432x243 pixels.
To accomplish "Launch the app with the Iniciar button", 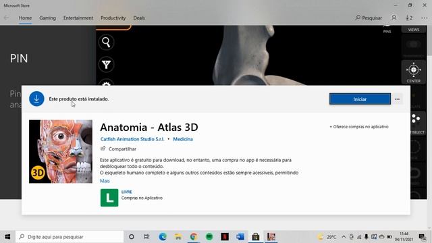I will pyautogui.click(x=360, y=99).
